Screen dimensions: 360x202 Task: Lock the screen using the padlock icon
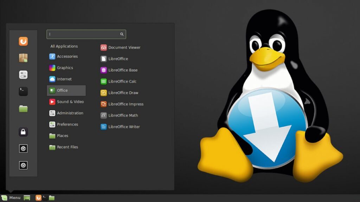pos(23,132)
